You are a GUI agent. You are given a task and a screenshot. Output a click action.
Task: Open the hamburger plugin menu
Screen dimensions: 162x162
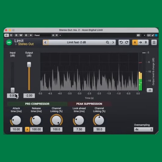(154, 42)
